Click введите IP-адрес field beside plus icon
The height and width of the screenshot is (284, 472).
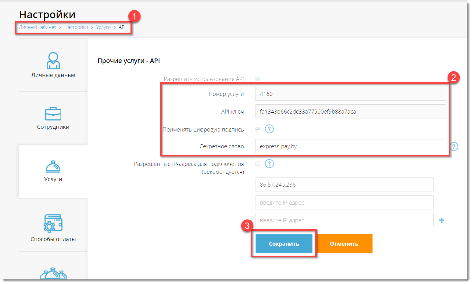click(x=345, y=220)
